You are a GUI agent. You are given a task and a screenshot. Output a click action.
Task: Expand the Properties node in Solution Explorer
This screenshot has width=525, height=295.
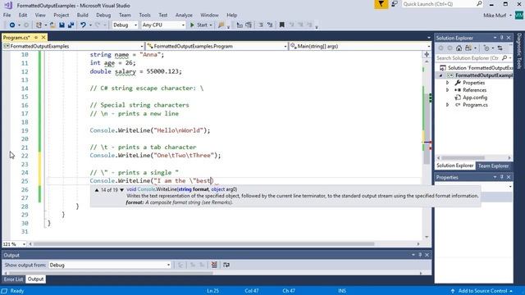click(448, 83)
